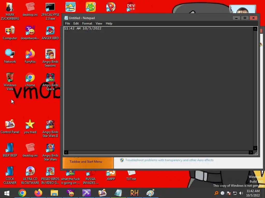This screenshot has width=265, height=198.
Task: Click inside the Notepad text area
Action: pos(159,88)
